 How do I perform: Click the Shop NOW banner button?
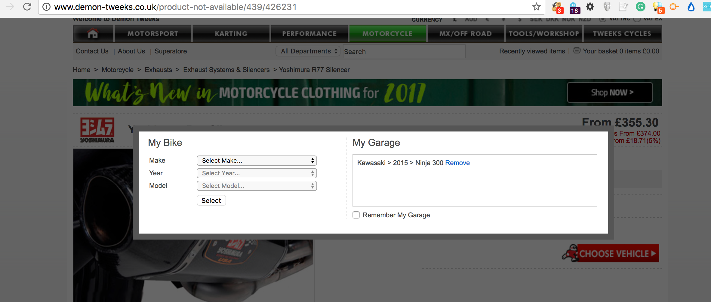pos(610,92)
